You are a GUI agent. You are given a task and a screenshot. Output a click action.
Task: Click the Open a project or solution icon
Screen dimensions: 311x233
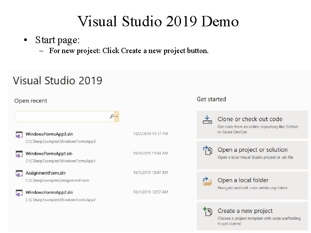[207, 150]
